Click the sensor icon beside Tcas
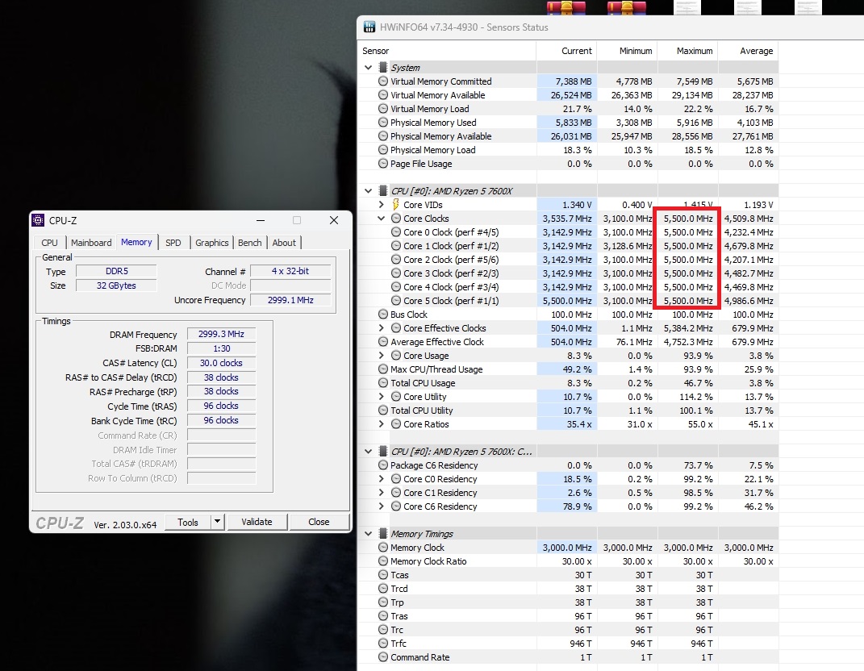This screenshot has width=864, height=671. [x=383, y=574]
